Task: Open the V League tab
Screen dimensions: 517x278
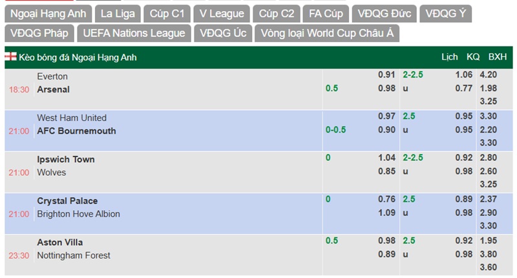Action: (222, 14)
